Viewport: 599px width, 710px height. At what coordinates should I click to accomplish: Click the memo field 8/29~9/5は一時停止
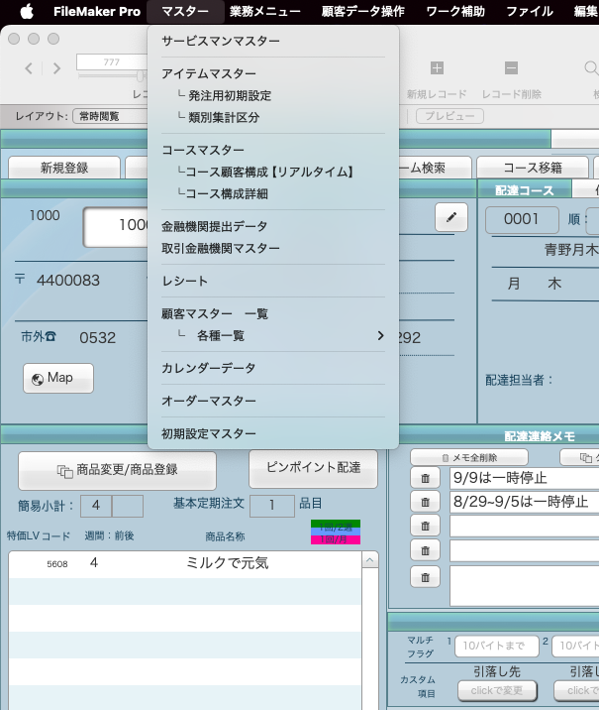(x=525, y=502)
